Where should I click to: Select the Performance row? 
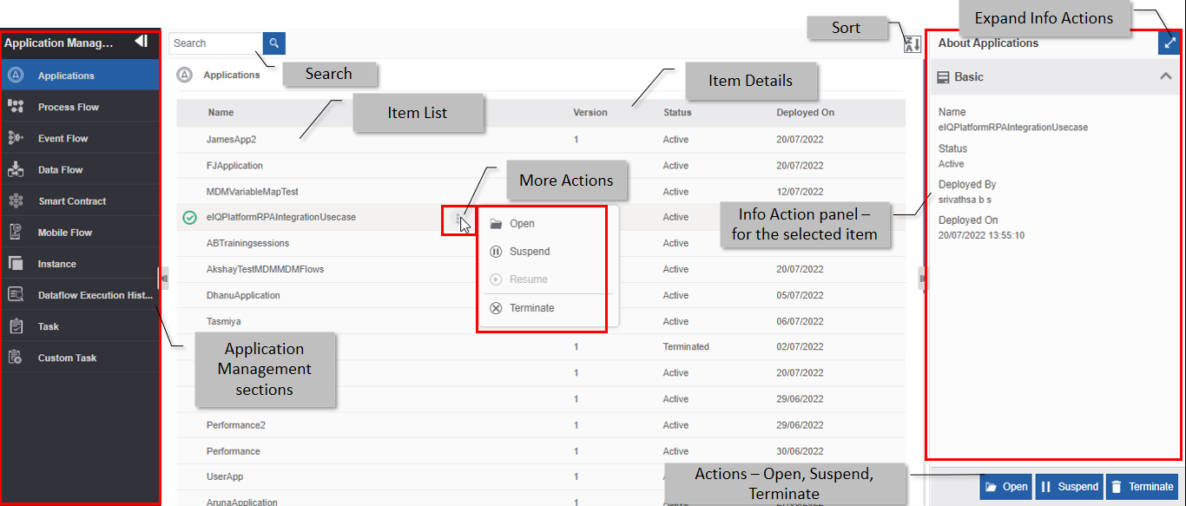pyautogui.click(x=541, y=451)
